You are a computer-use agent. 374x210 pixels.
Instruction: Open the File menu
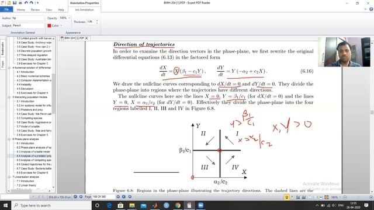point(6,9)
